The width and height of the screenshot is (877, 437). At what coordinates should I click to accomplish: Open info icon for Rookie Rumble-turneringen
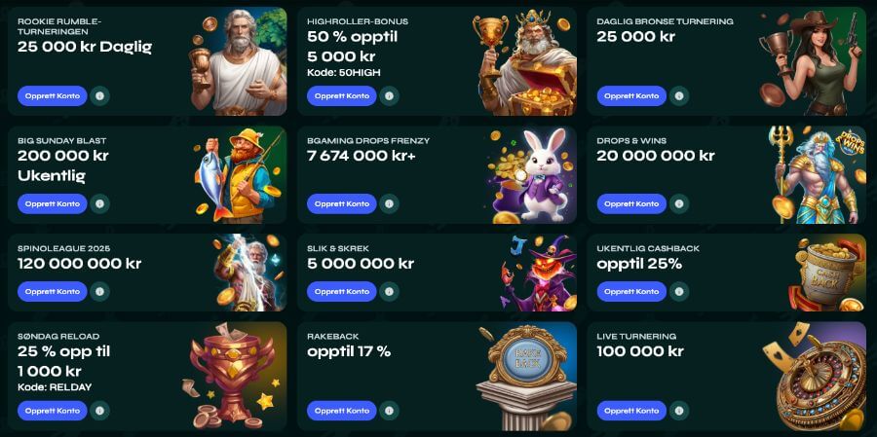[x=99, y=96]
